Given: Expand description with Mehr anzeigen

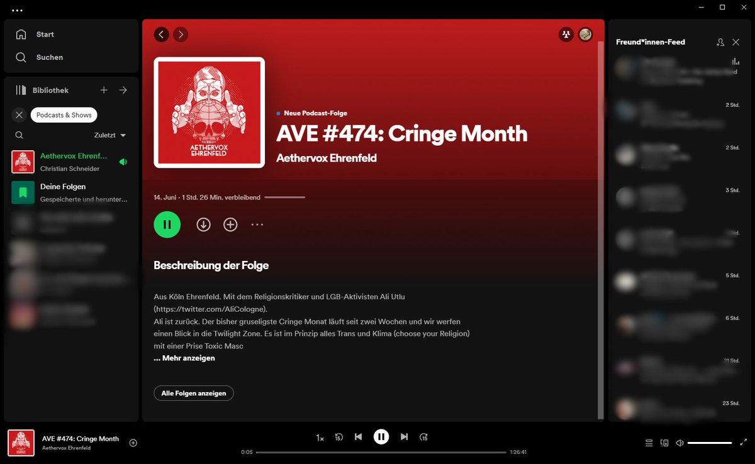Looking at the screenshot, I should (x=184, y=358).
